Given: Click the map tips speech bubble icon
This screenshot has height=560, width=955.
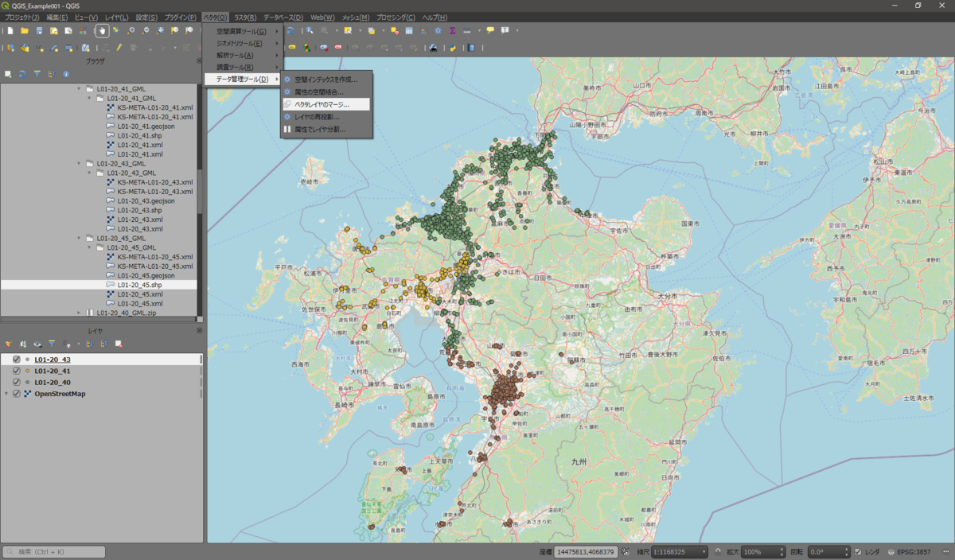Looking at the screenshot, I should tap(490, 30).
